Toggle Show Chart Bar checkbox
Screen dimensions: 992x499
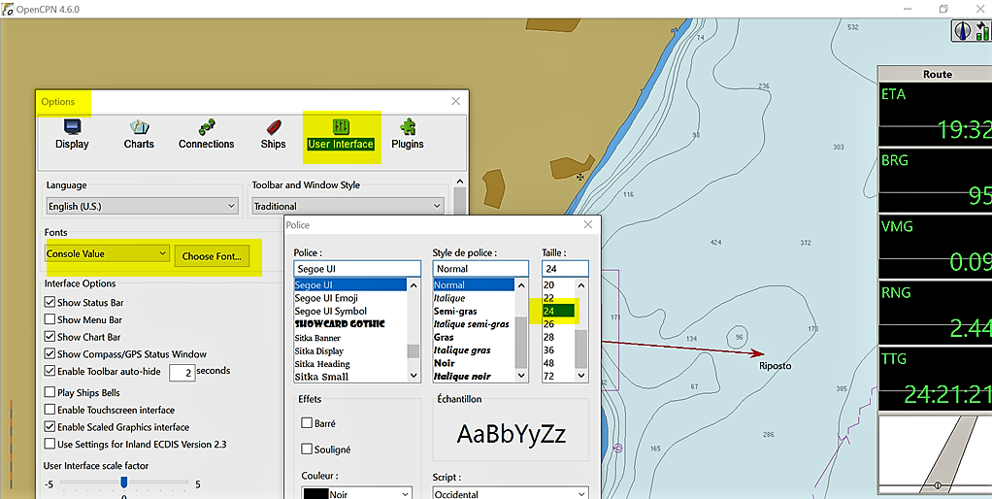tap(50, 337)
